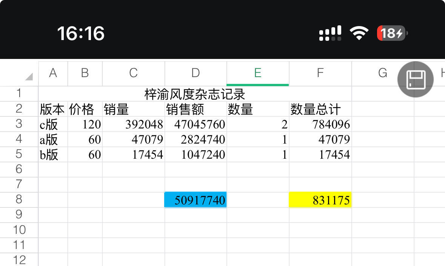
Task: Select the c版 cell
Action: click(53, 124)
